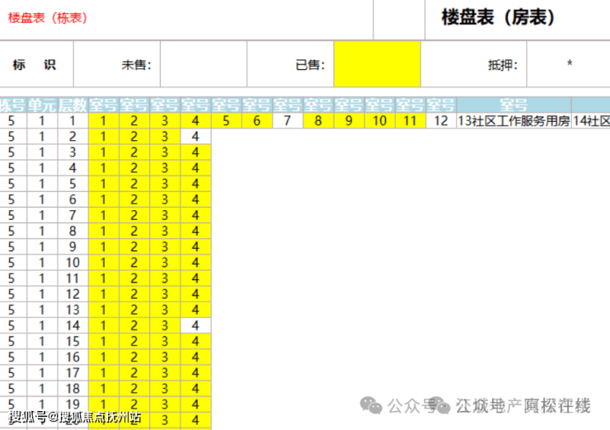This screenshot has height=430, width=610.
Task: Click the 标 识 legend label cell
Action: pyautogui.click(x=35, y=64)
